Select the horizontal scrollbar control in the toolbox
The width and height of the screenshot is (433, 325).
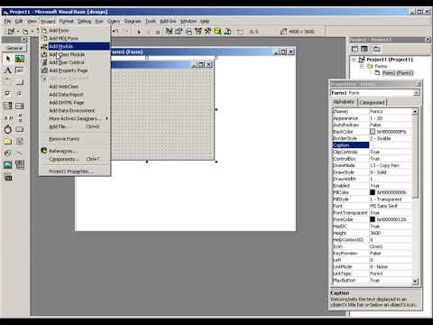8,117
